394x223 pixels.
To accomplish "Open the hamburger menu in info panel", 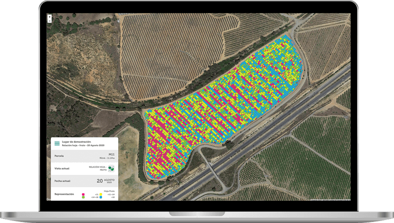I will tap(57, 143).
